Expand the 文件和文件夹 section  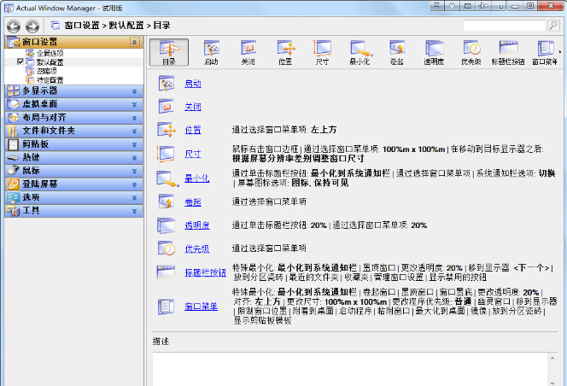click(x=74, y=131)
